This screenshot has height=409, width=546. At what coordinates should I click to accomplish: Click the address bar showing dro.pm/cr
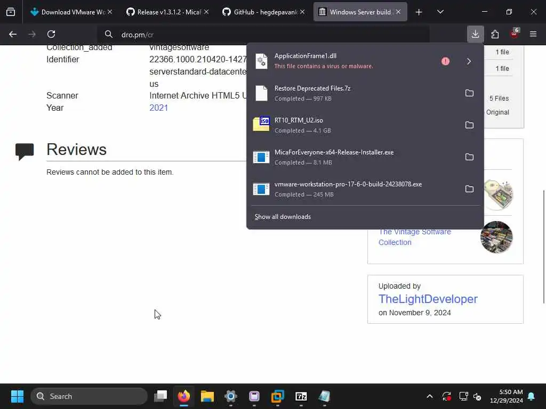pyautogui.click(x=263, y=35)
